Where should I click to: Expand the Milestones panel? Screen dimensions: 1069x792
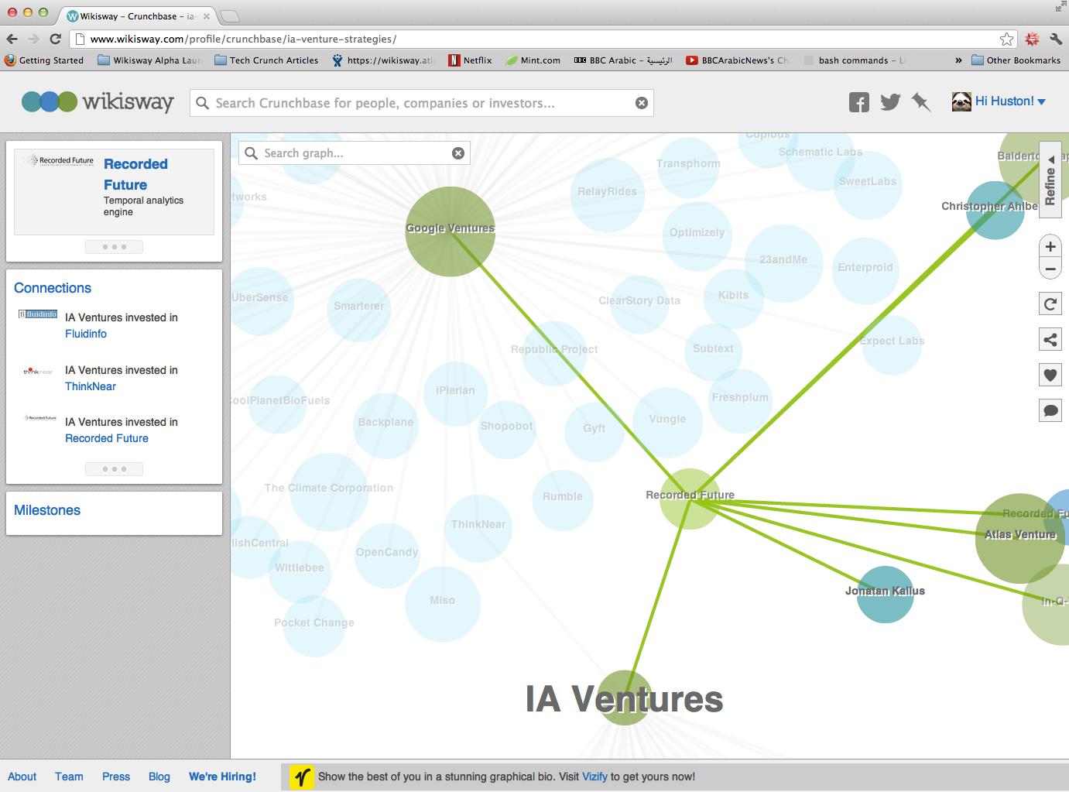coord(47,510)
